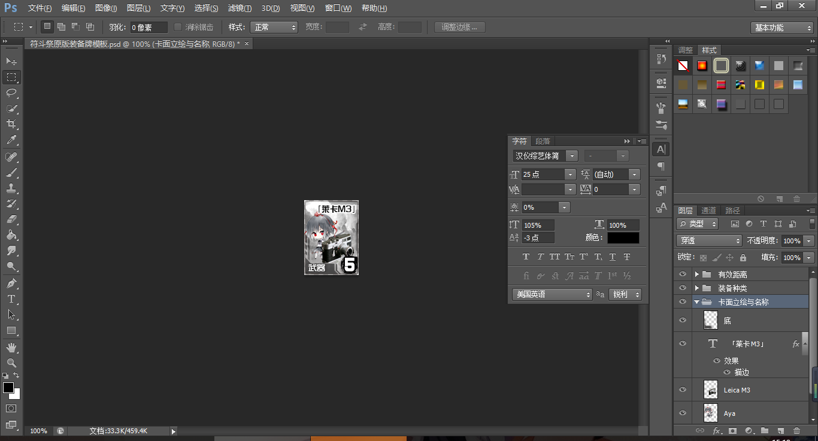Create a new group folder icon
This screenshot has width=818, height=441.
(765, 431)
